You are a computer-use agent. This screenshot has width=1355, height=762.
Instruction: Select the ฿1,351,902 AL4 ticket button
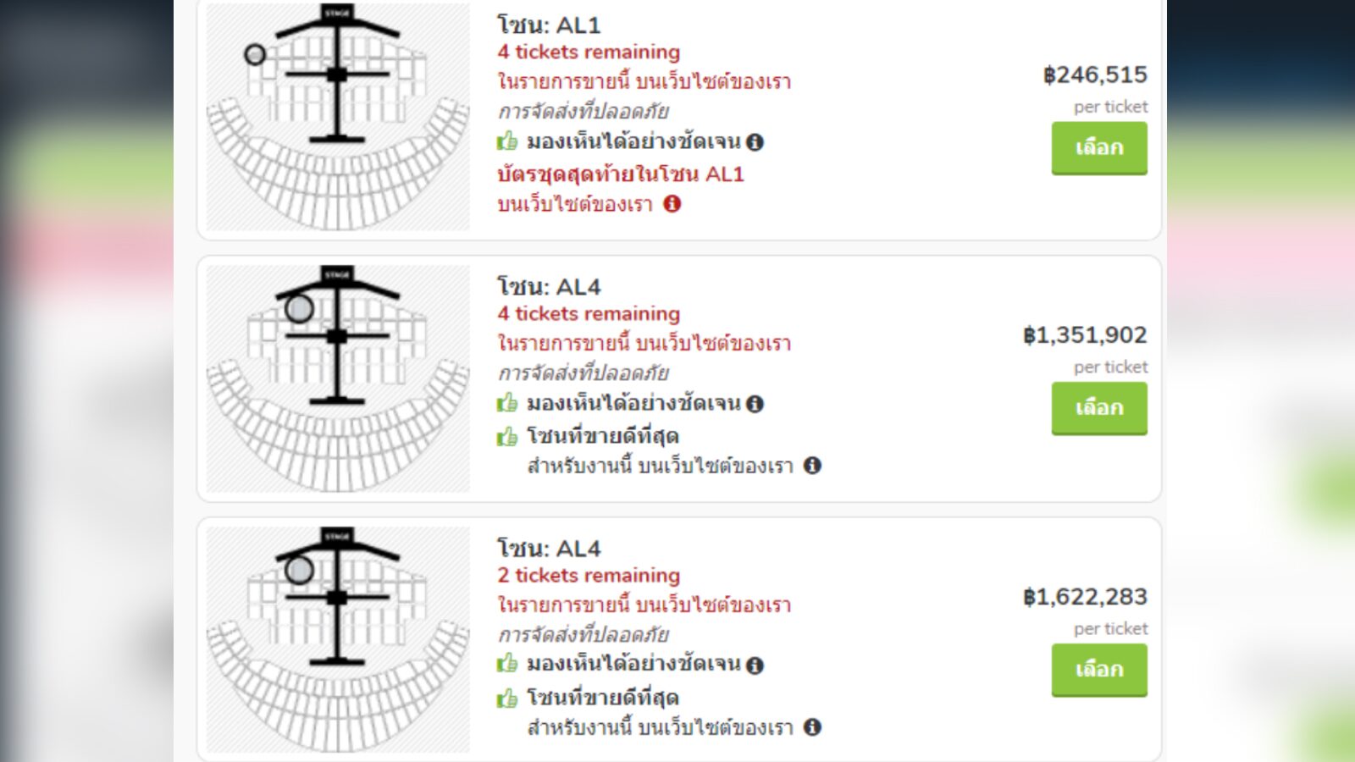click(1099, 408)
